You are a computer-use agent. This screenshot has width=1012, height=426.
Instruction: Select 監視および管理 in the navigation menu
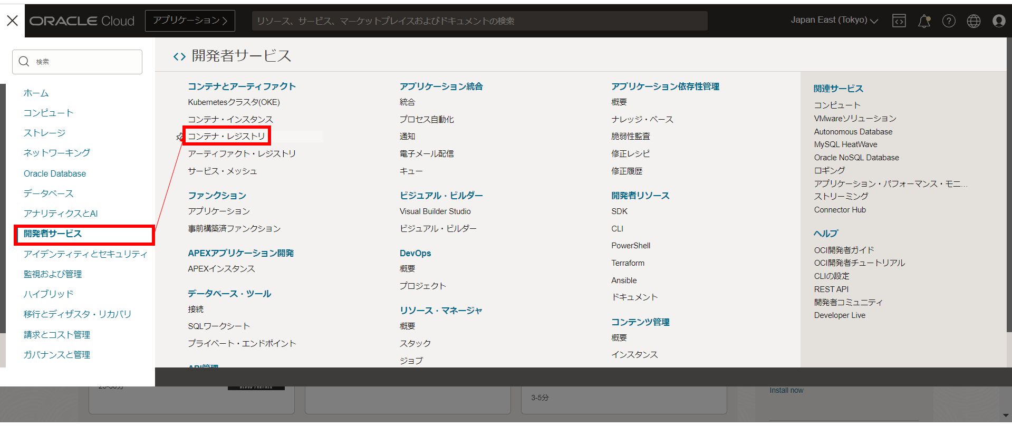[x=53, y=274]
